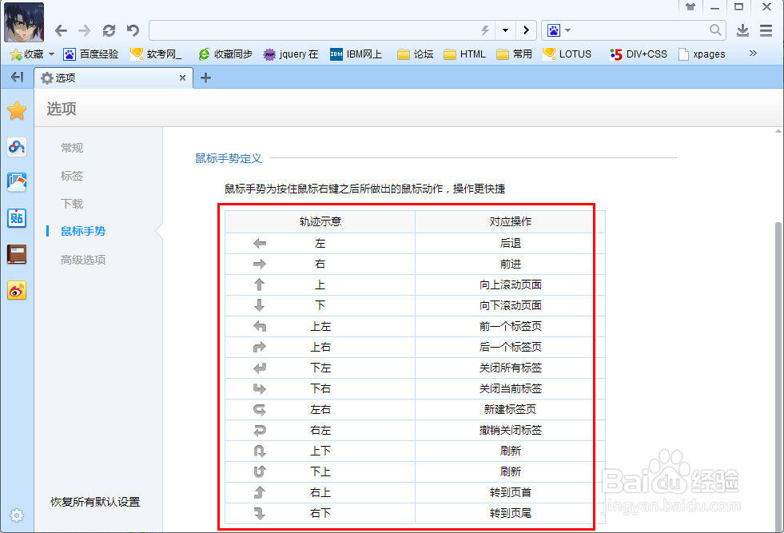784x533 pixels.
Task: Open the downloads icon
Action: pos(742,30)
